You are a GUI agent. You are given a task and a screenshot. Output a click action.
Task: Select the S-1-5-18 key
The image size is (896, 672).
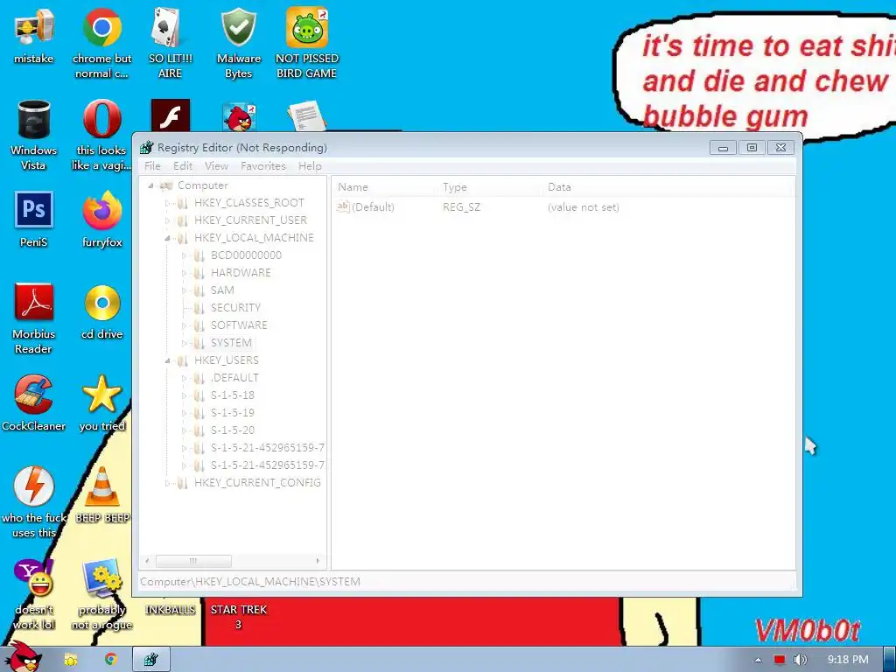[233, 395]
